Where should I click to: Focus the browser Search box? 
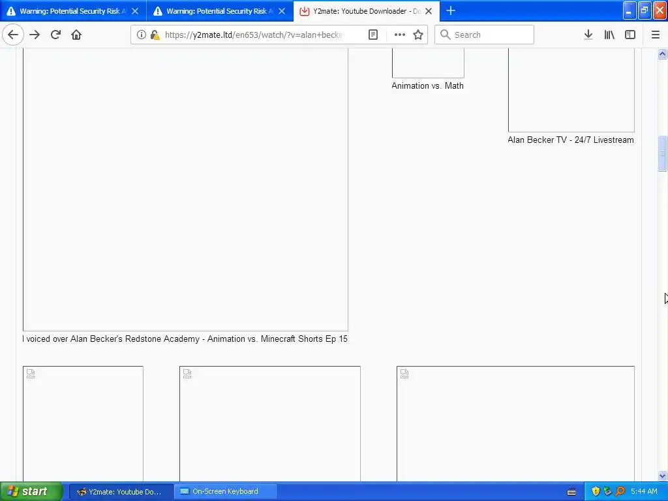484,35
